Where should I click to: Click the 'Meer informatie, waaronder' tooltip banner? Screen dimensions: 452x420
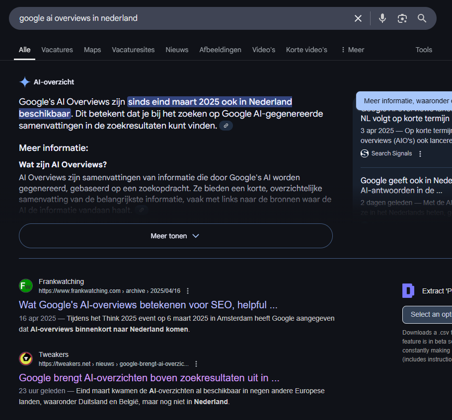tap(404, 101)
